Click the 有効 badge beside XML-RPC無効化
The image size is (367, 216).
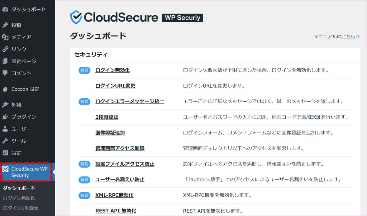pos(84,195)
